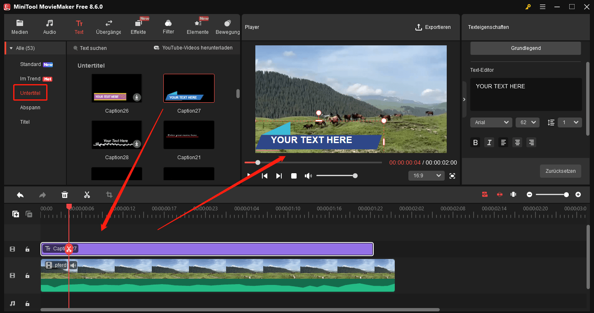Download the Caption28 template
This screenshot has height=313, width=594.
pyautogui.click(x=137, y=144)
